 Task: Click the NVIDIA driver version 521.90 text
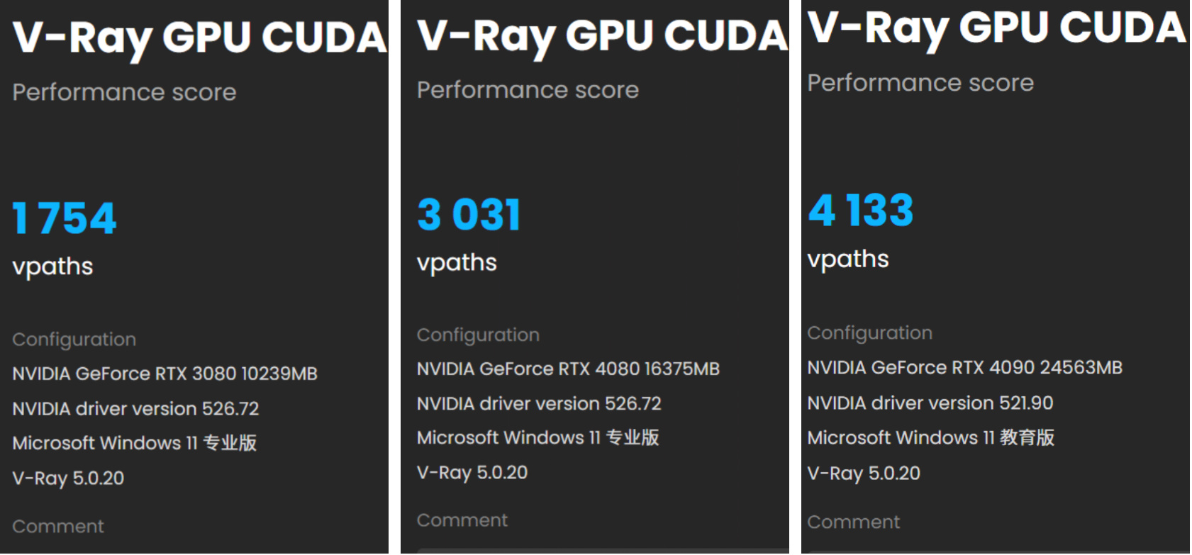930,403
